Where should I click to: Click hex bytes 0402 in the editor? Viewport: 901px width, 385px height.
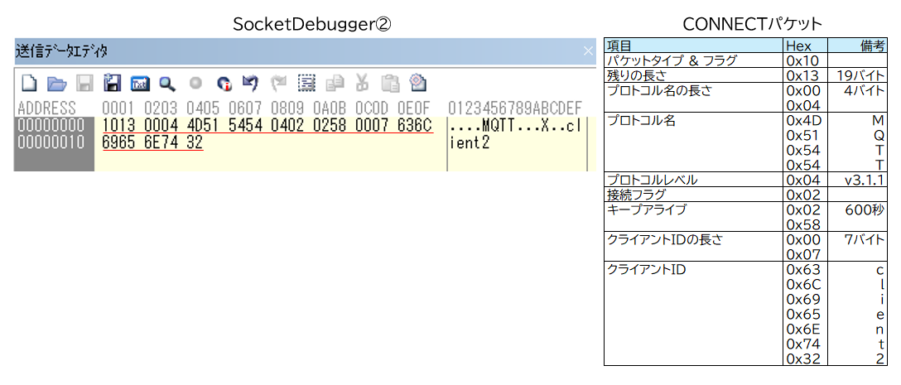(x=288, y=125)
